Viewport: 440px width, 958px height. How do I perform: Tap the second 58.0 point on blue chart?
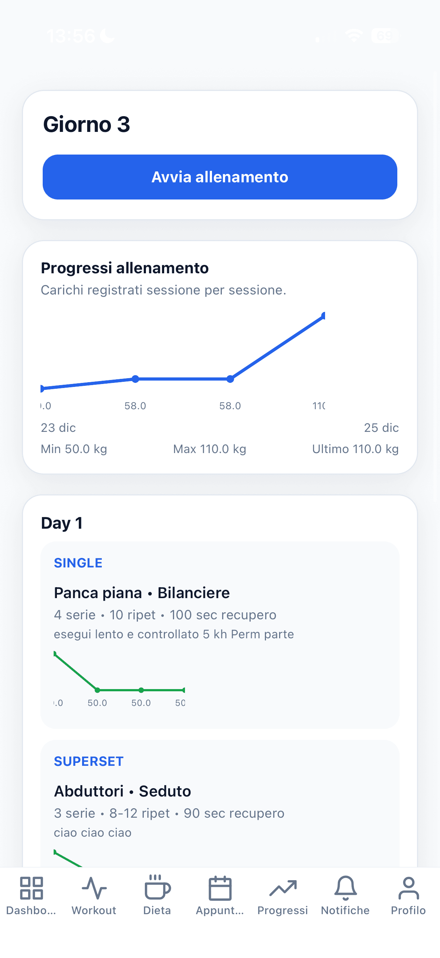click(x=230, y=379)
